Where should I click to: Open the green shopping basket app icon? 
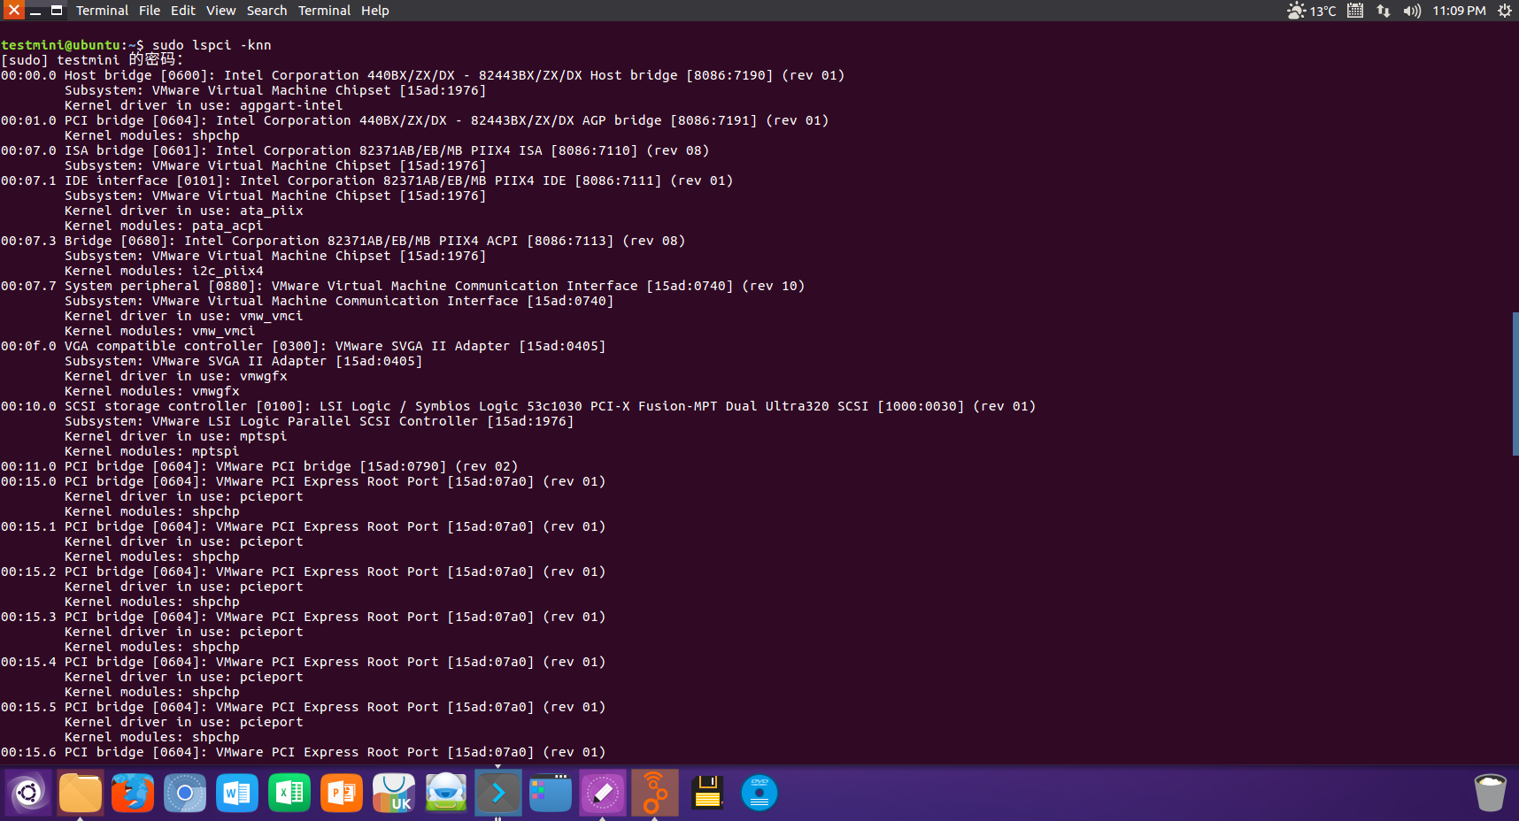tap(446, 793)
